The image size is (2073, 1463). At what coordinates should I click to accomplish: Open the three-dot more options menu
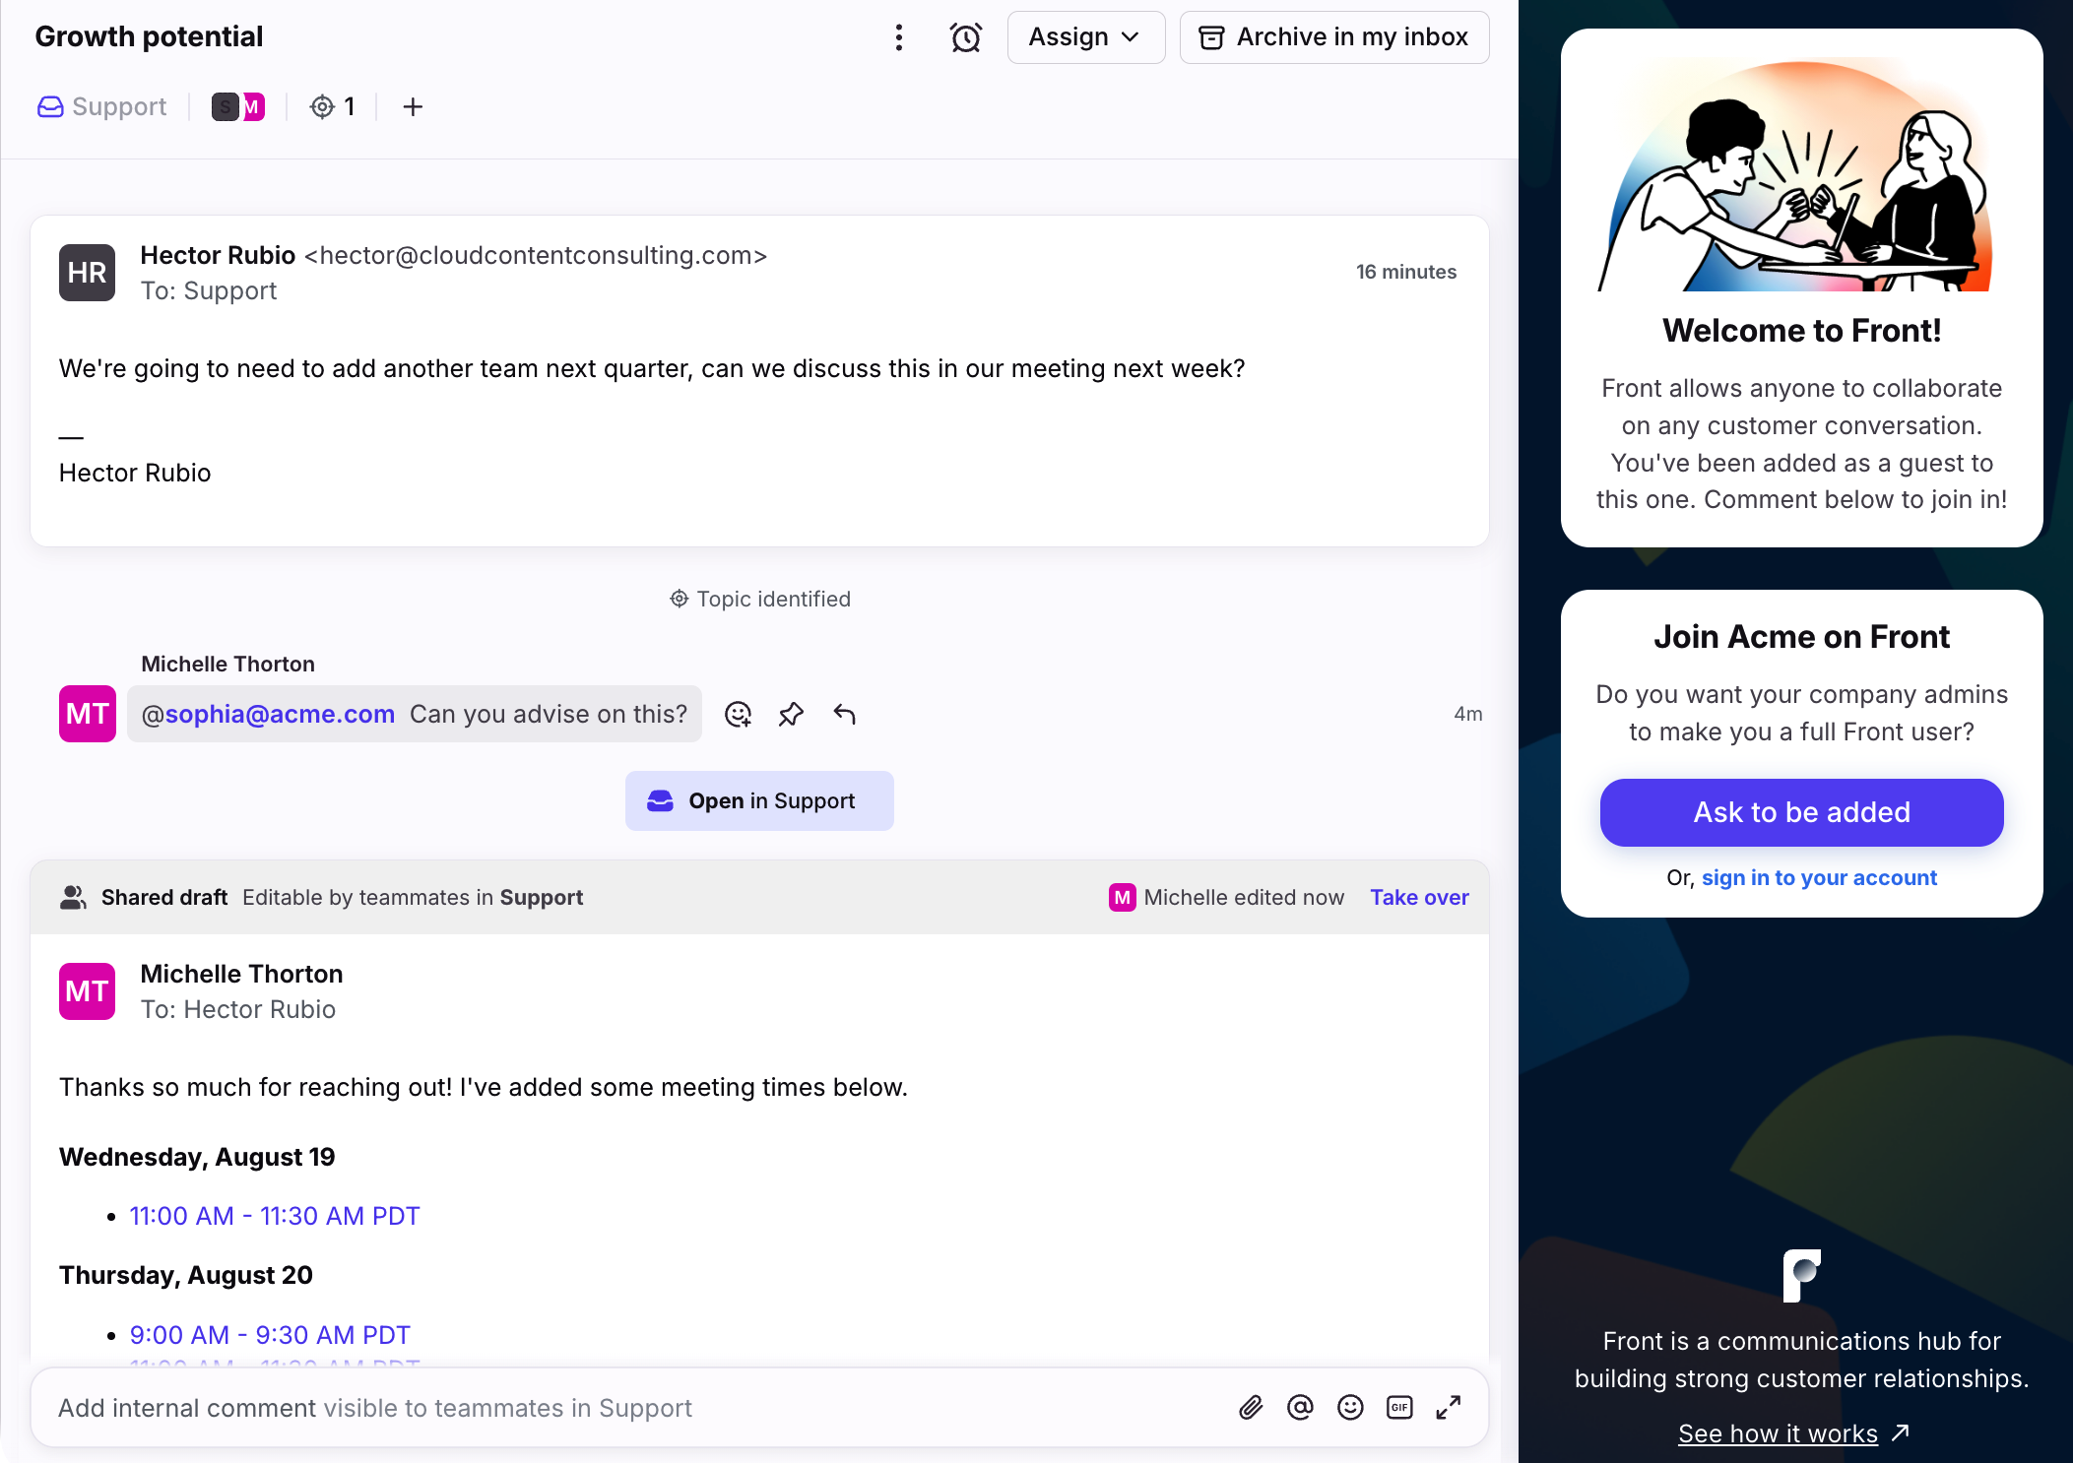pyautogui.click(x=898, y=37)
